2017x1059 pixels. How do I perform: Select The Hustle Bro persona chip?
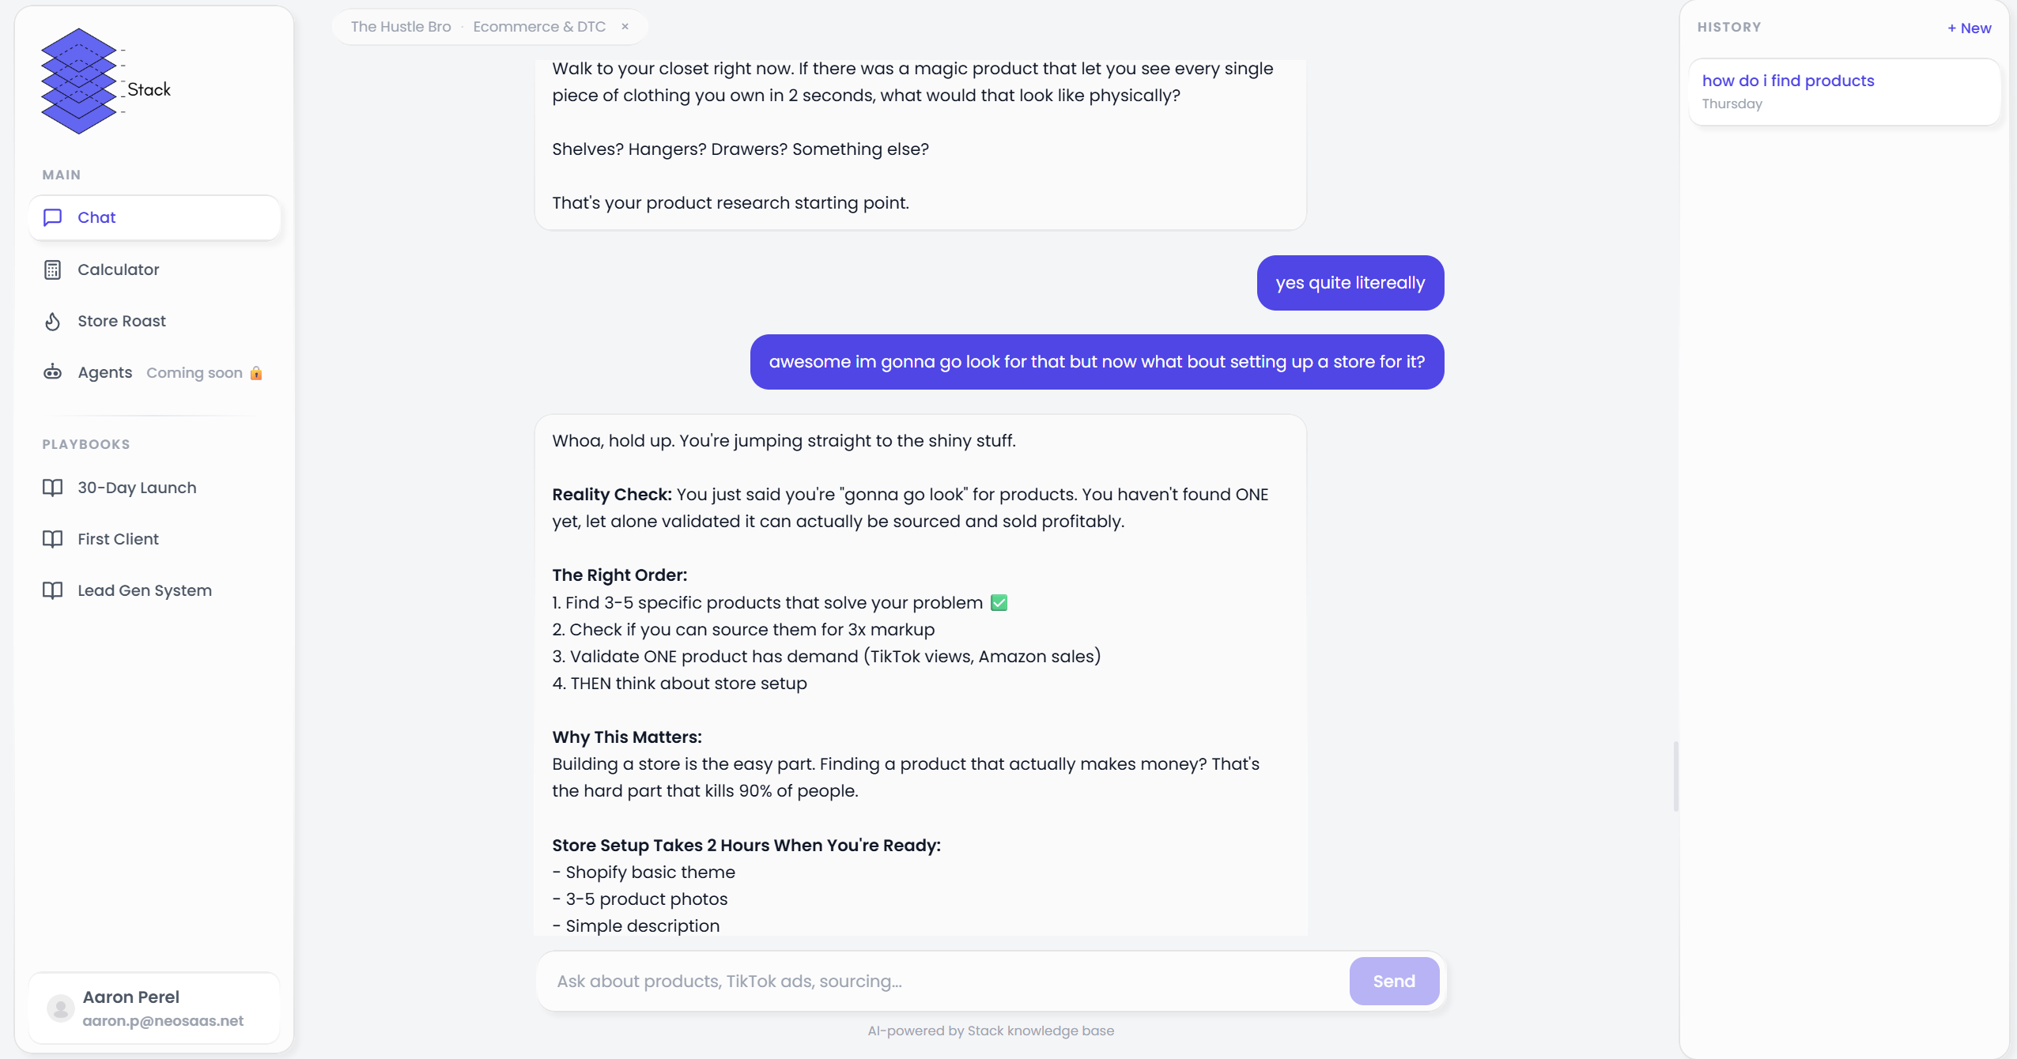click(401, 27)
